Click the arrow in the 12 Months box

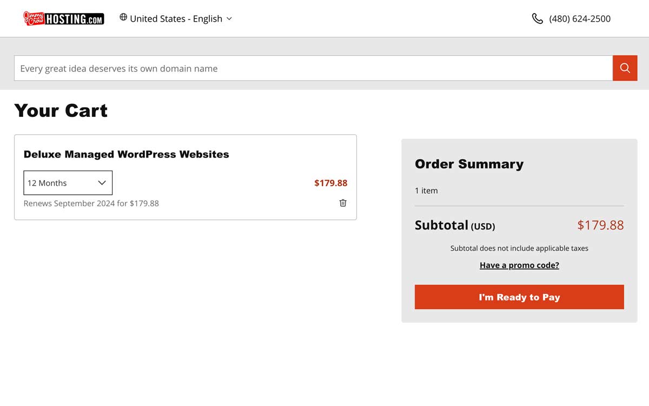point(102,183)
